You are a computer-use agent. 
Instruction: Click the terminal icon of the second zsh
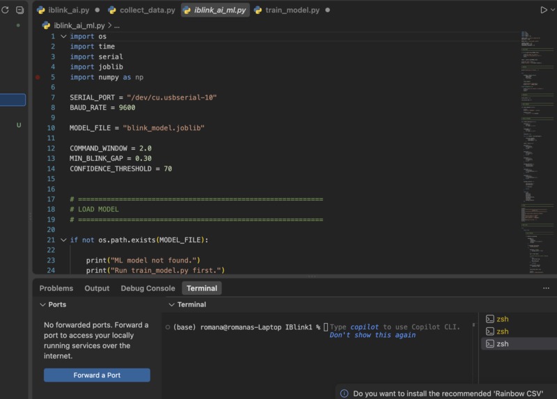(x=490, y=331)
